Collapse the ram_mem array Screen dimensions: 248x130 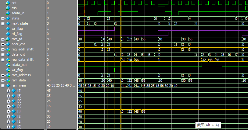click(x=3, y=86)
